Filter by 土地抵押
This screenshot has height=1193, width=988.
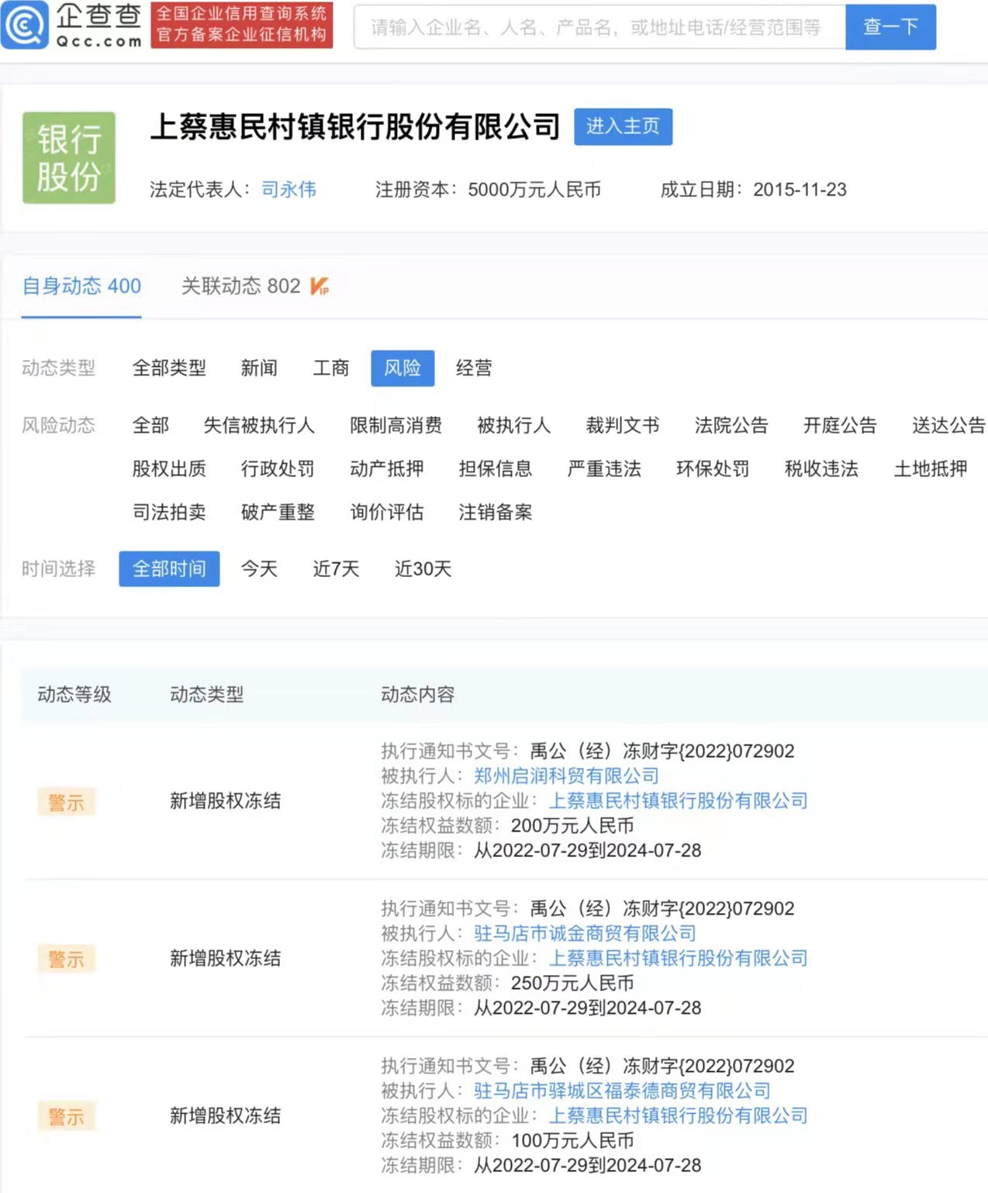click(x=931, y=469)
